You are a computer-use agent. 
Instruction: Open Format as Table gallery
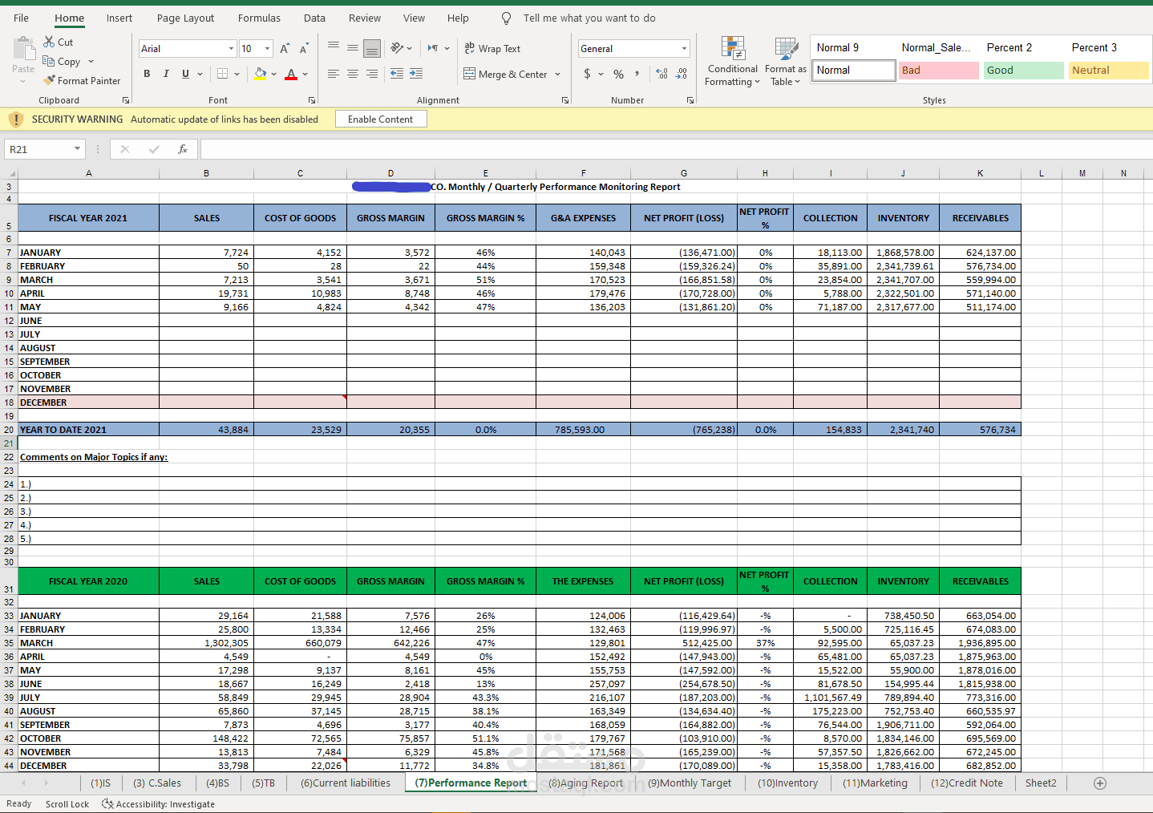(785, 62)
